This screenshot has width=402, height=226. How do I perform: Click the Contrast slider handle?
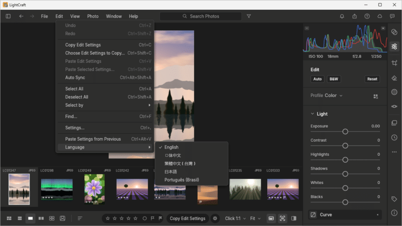(x=345, y=146)
